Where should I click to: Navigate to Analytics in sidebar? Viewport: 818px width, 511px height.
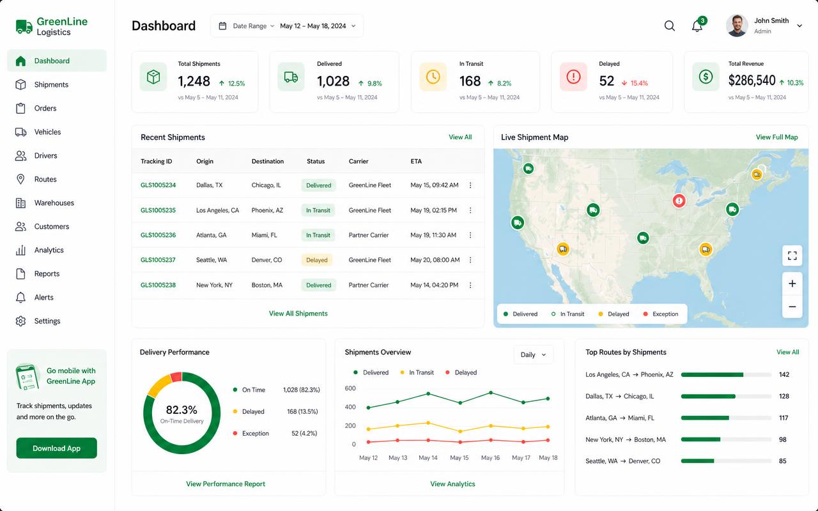pos(57,250)
